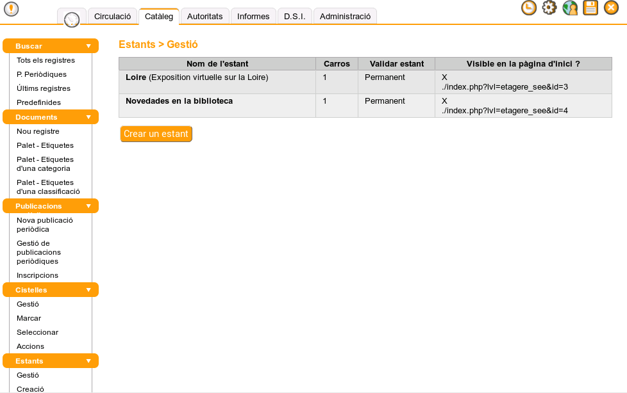Open Últims registres in the sidebar

(44, 88)
